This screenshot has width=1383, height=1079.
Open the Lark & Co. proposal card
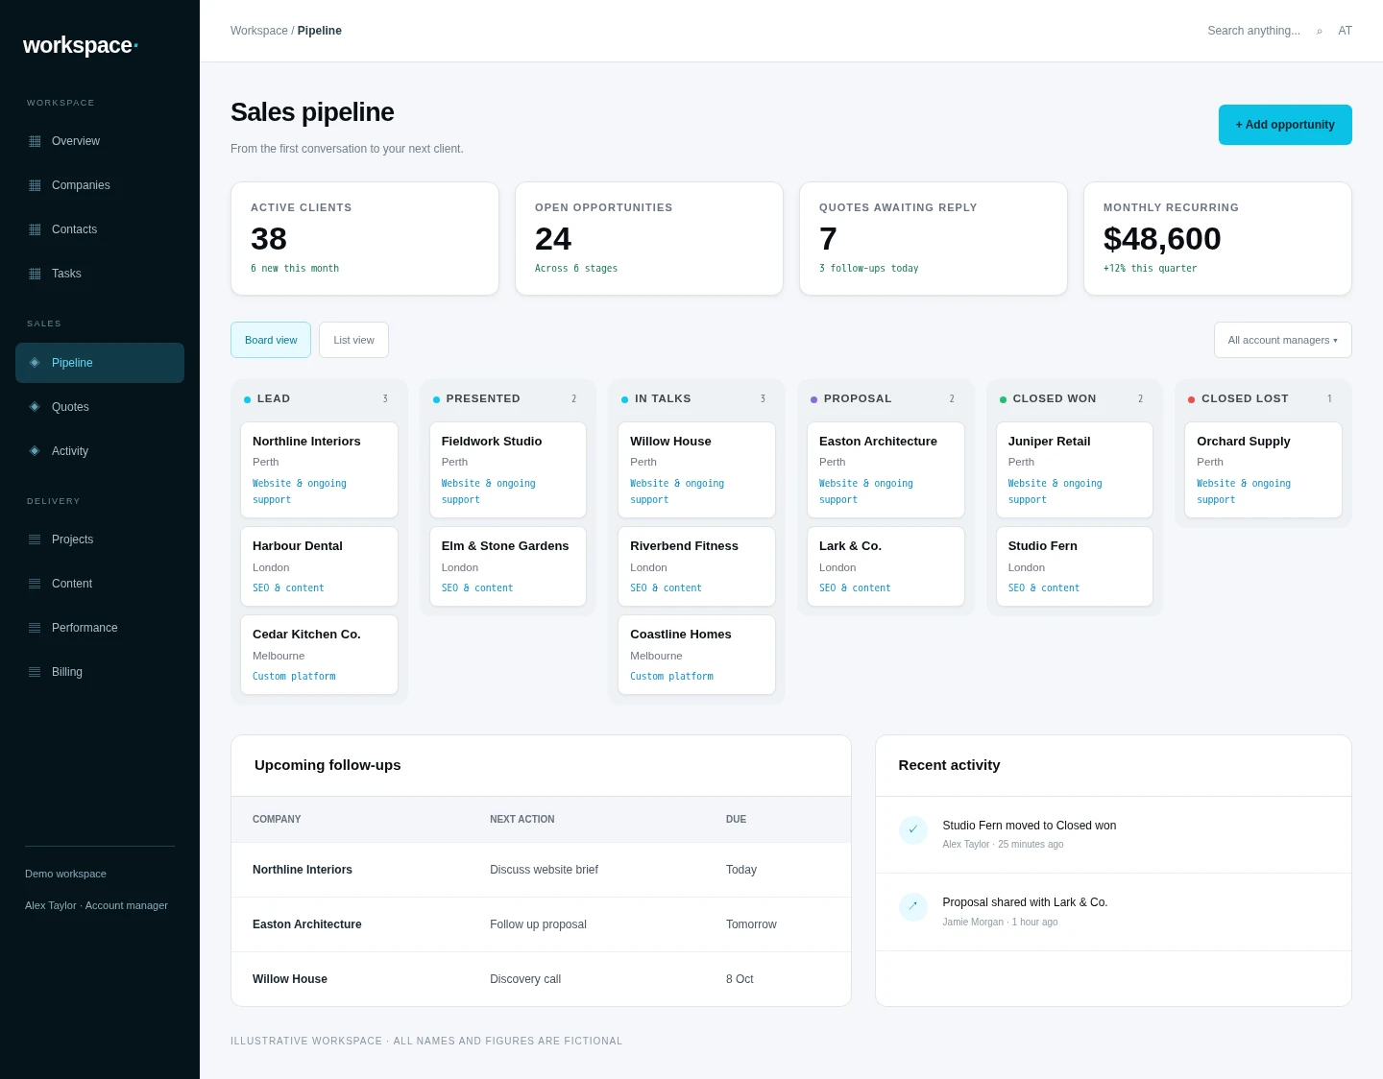coord(886,566)
